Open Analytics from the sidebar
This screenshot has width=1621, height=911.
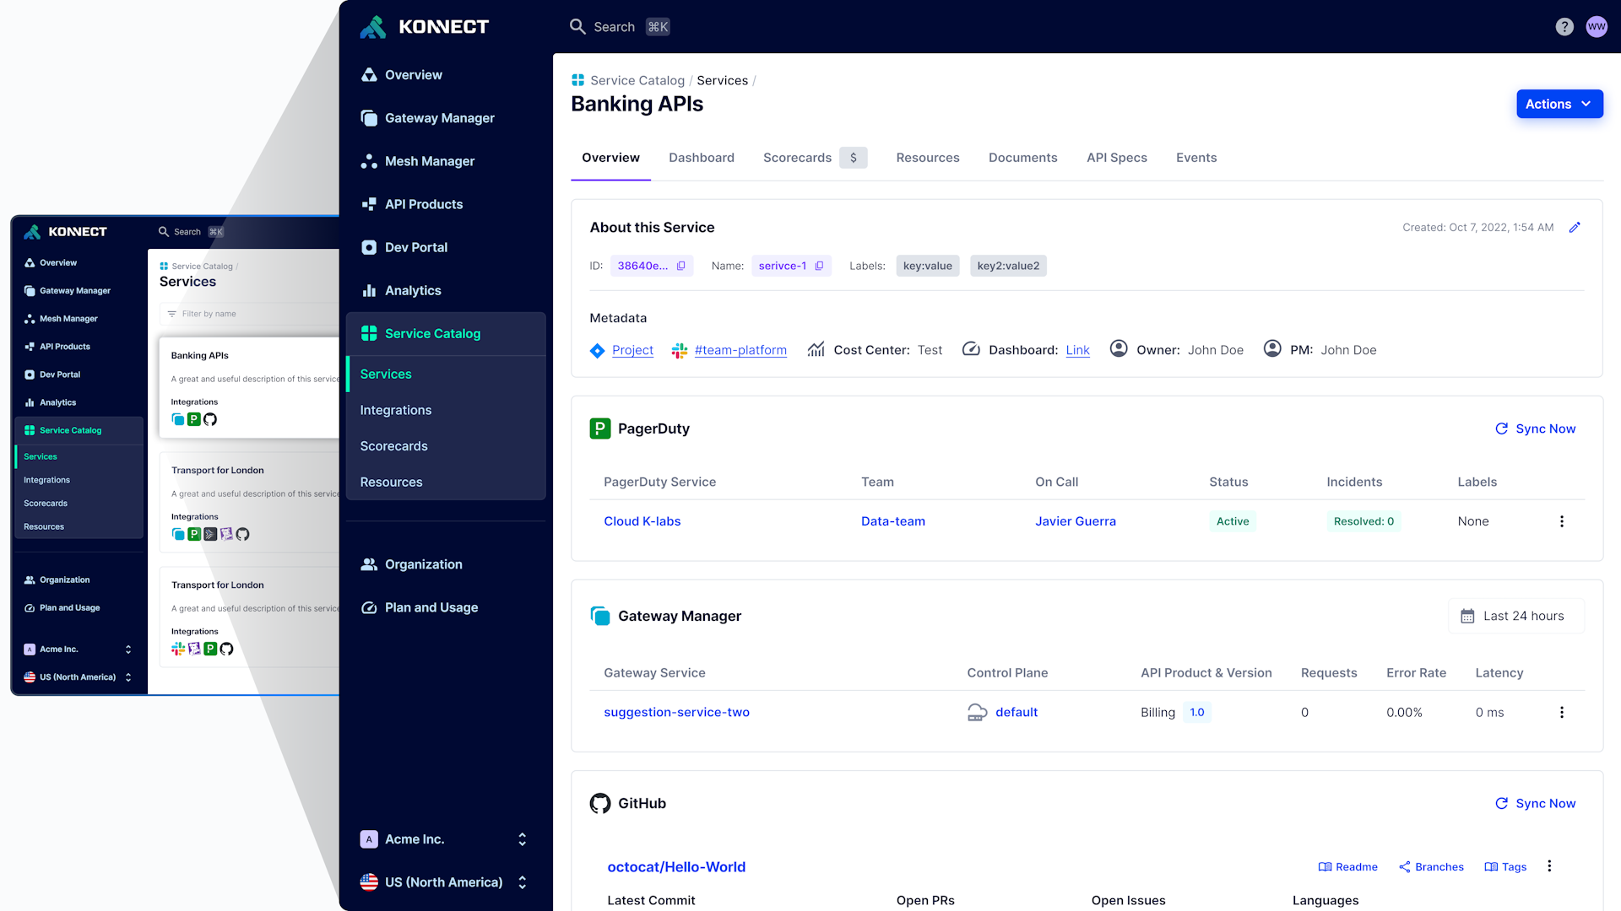click(412, 290)
